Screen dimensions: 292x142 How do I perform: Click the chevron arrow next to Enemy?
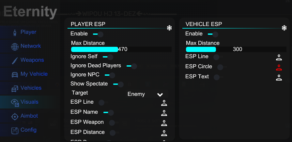click(x=160, y=95)
